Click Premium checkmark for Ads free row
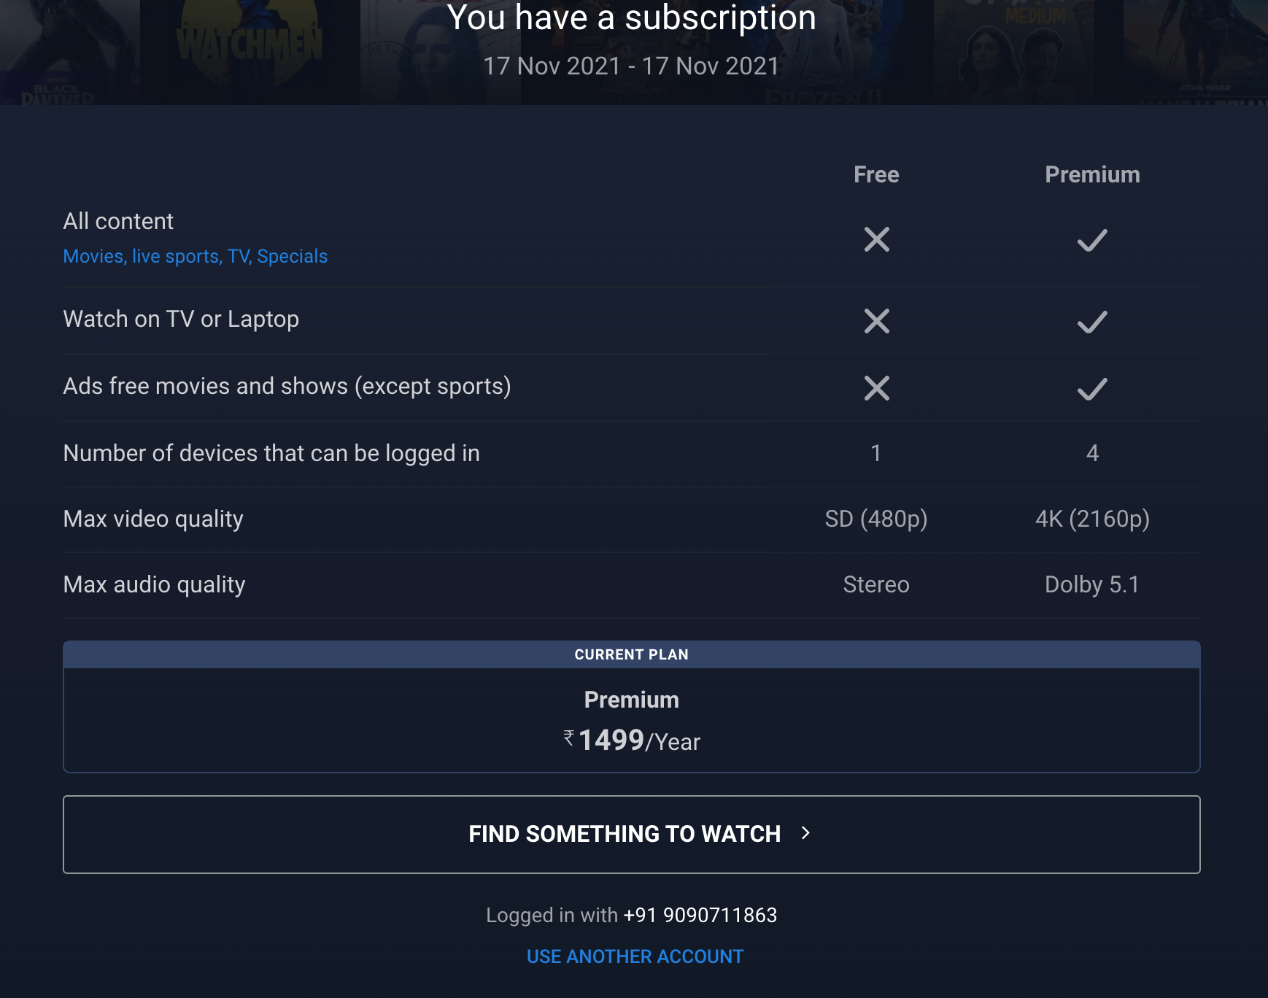Viewport: 1268px width, 998px height. [x=1092, y=389]
